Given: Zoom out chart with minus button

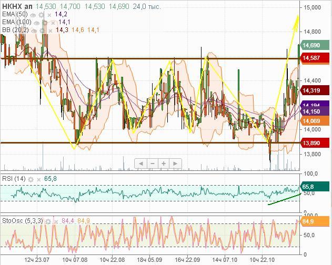Looking at the screenshot, I should [153, 164].
